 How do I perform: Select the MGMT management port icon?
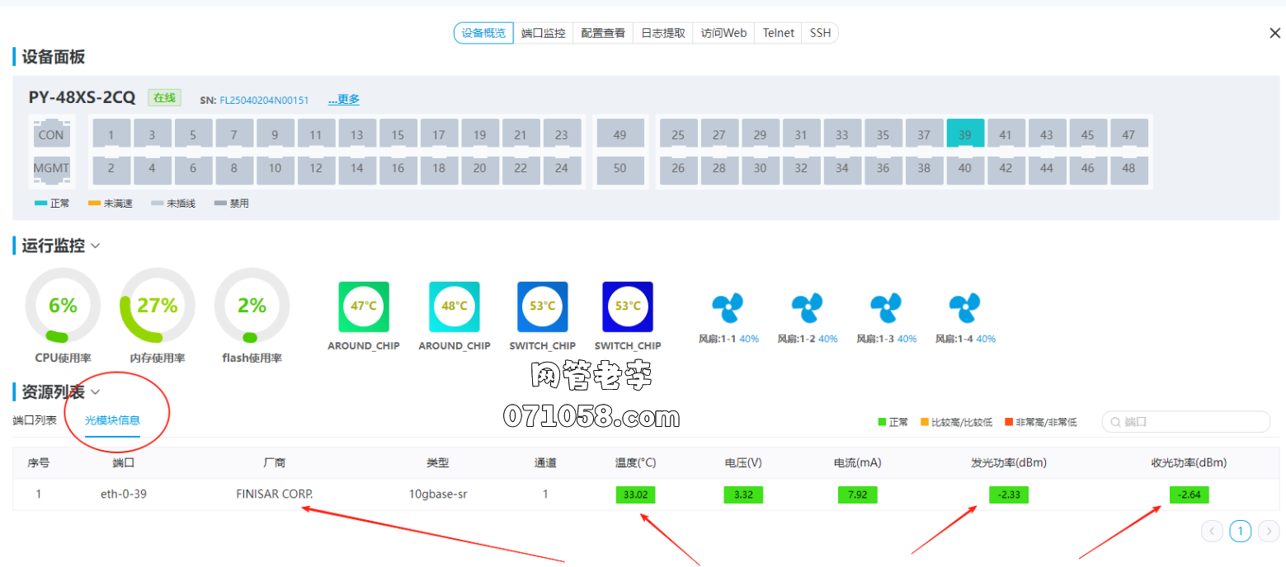point(51,168)
